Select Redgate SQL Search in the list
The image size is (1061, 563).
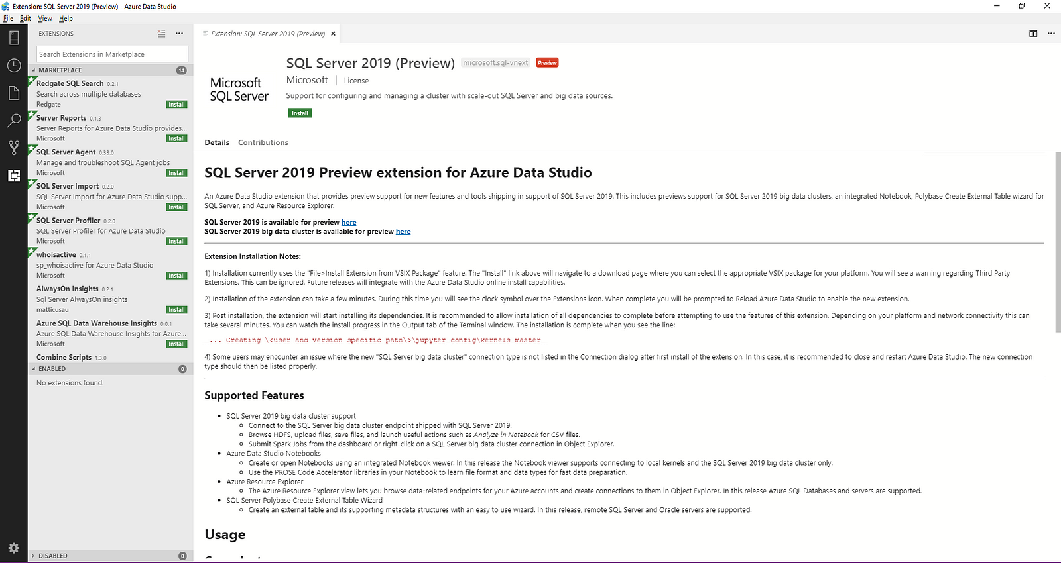(110, 94)
